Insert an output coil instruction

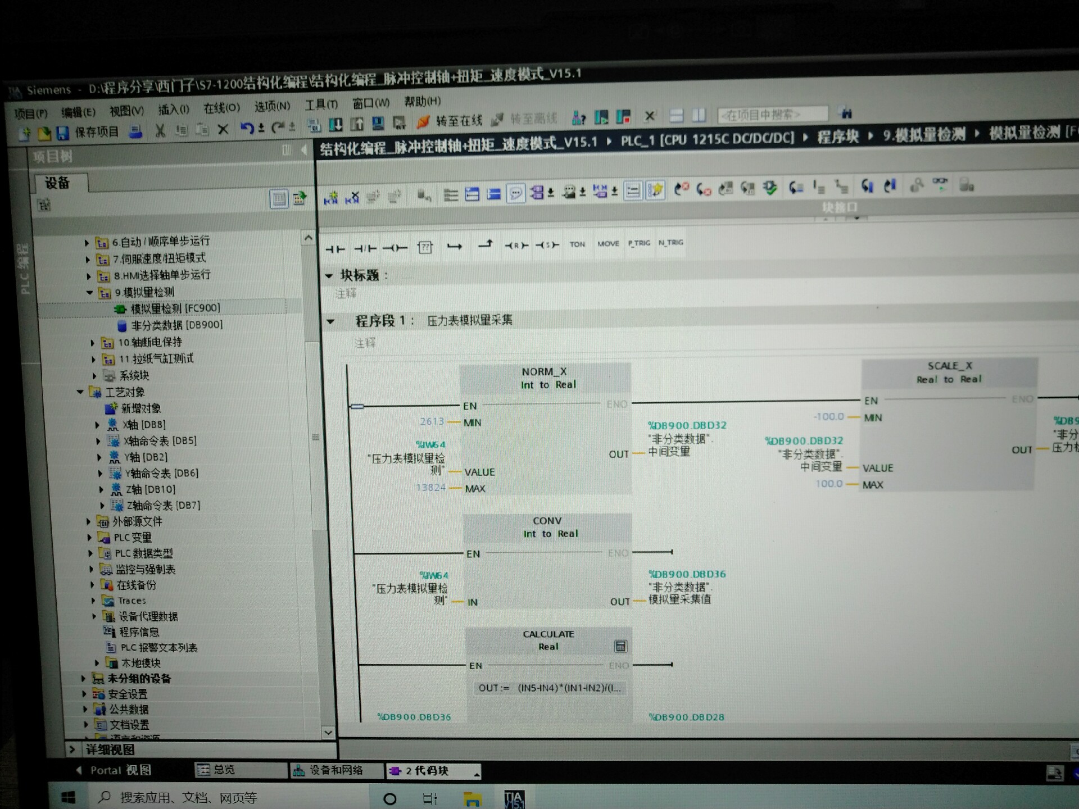point(395,248)
